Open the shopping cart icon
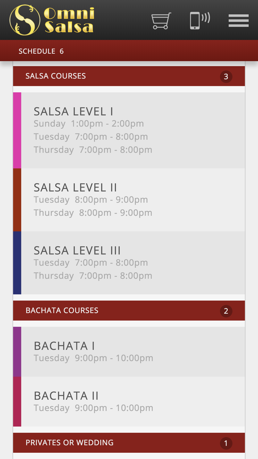Viewport: 258px width, 459px height. [x=161, y=21]
